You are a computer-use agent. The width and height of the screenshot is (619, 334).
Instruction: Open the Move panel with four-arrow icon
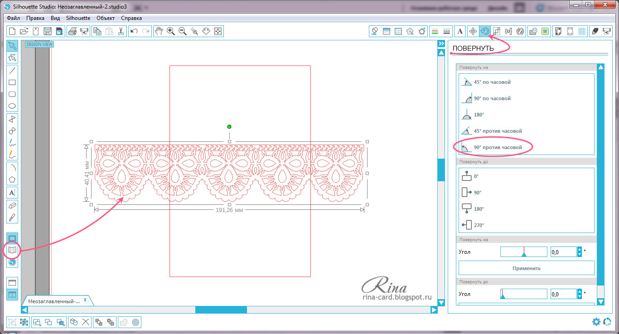473,31
